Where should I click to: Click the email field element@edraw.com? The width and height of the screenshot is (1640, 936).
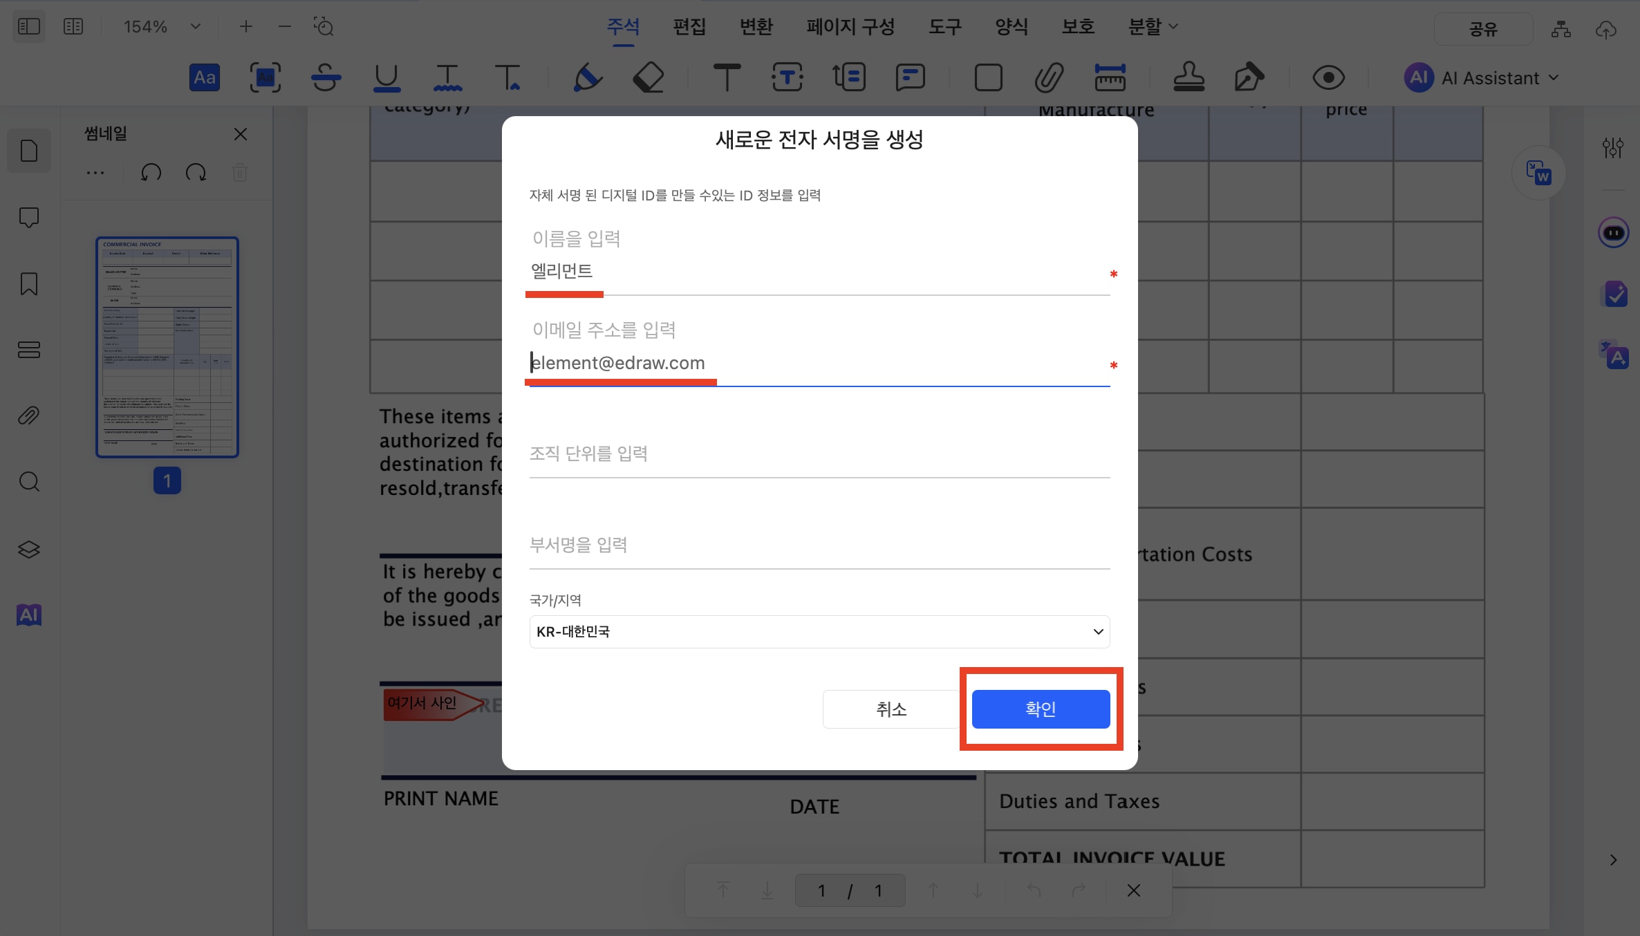pos(819,364)
